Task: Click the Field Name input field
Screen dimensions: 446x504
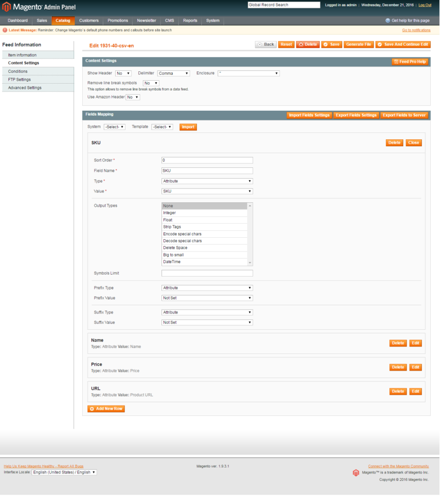Action: [207, 171]
